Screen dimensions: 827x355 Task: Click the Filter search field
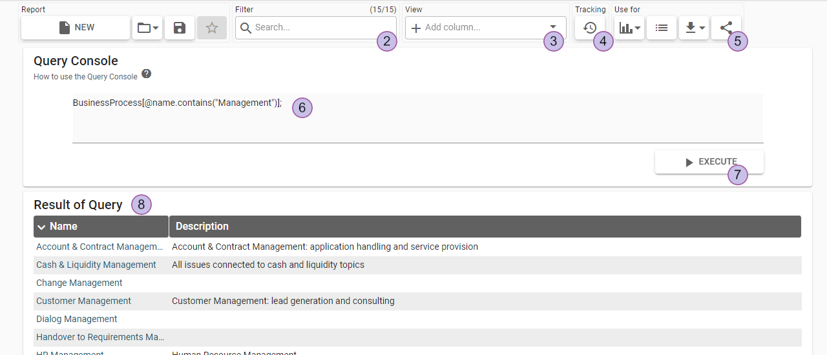[307, 28]
